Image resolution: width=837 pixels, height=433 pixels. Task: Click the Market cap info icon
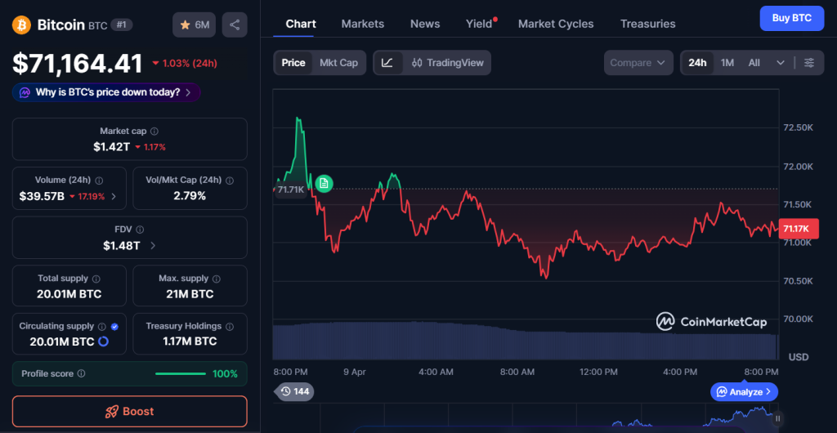154,132
